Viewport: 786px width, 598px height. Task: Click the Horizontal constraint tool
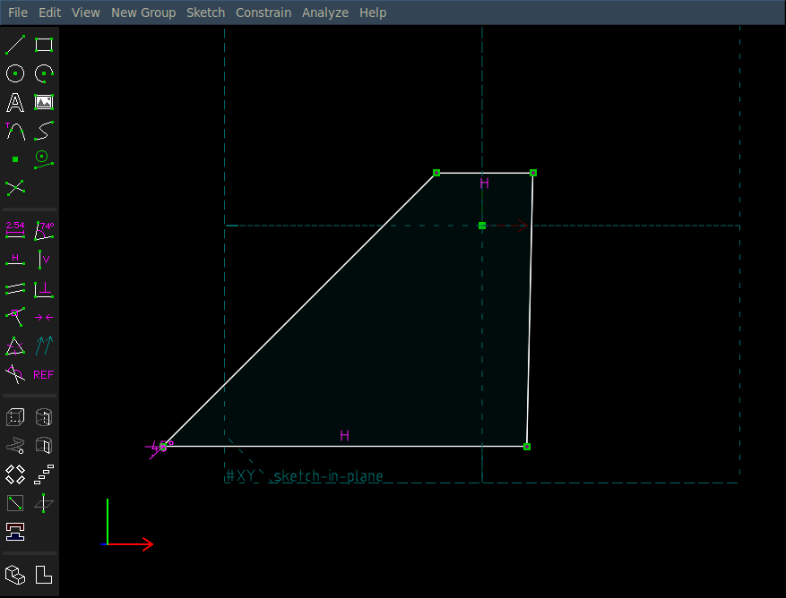coord(15,260)
